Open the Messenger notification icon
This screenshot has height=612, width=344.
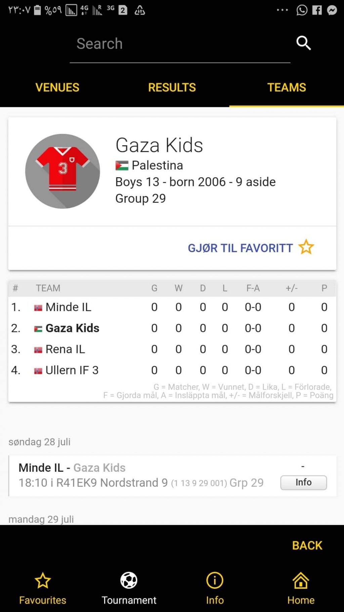coord(332,10)
